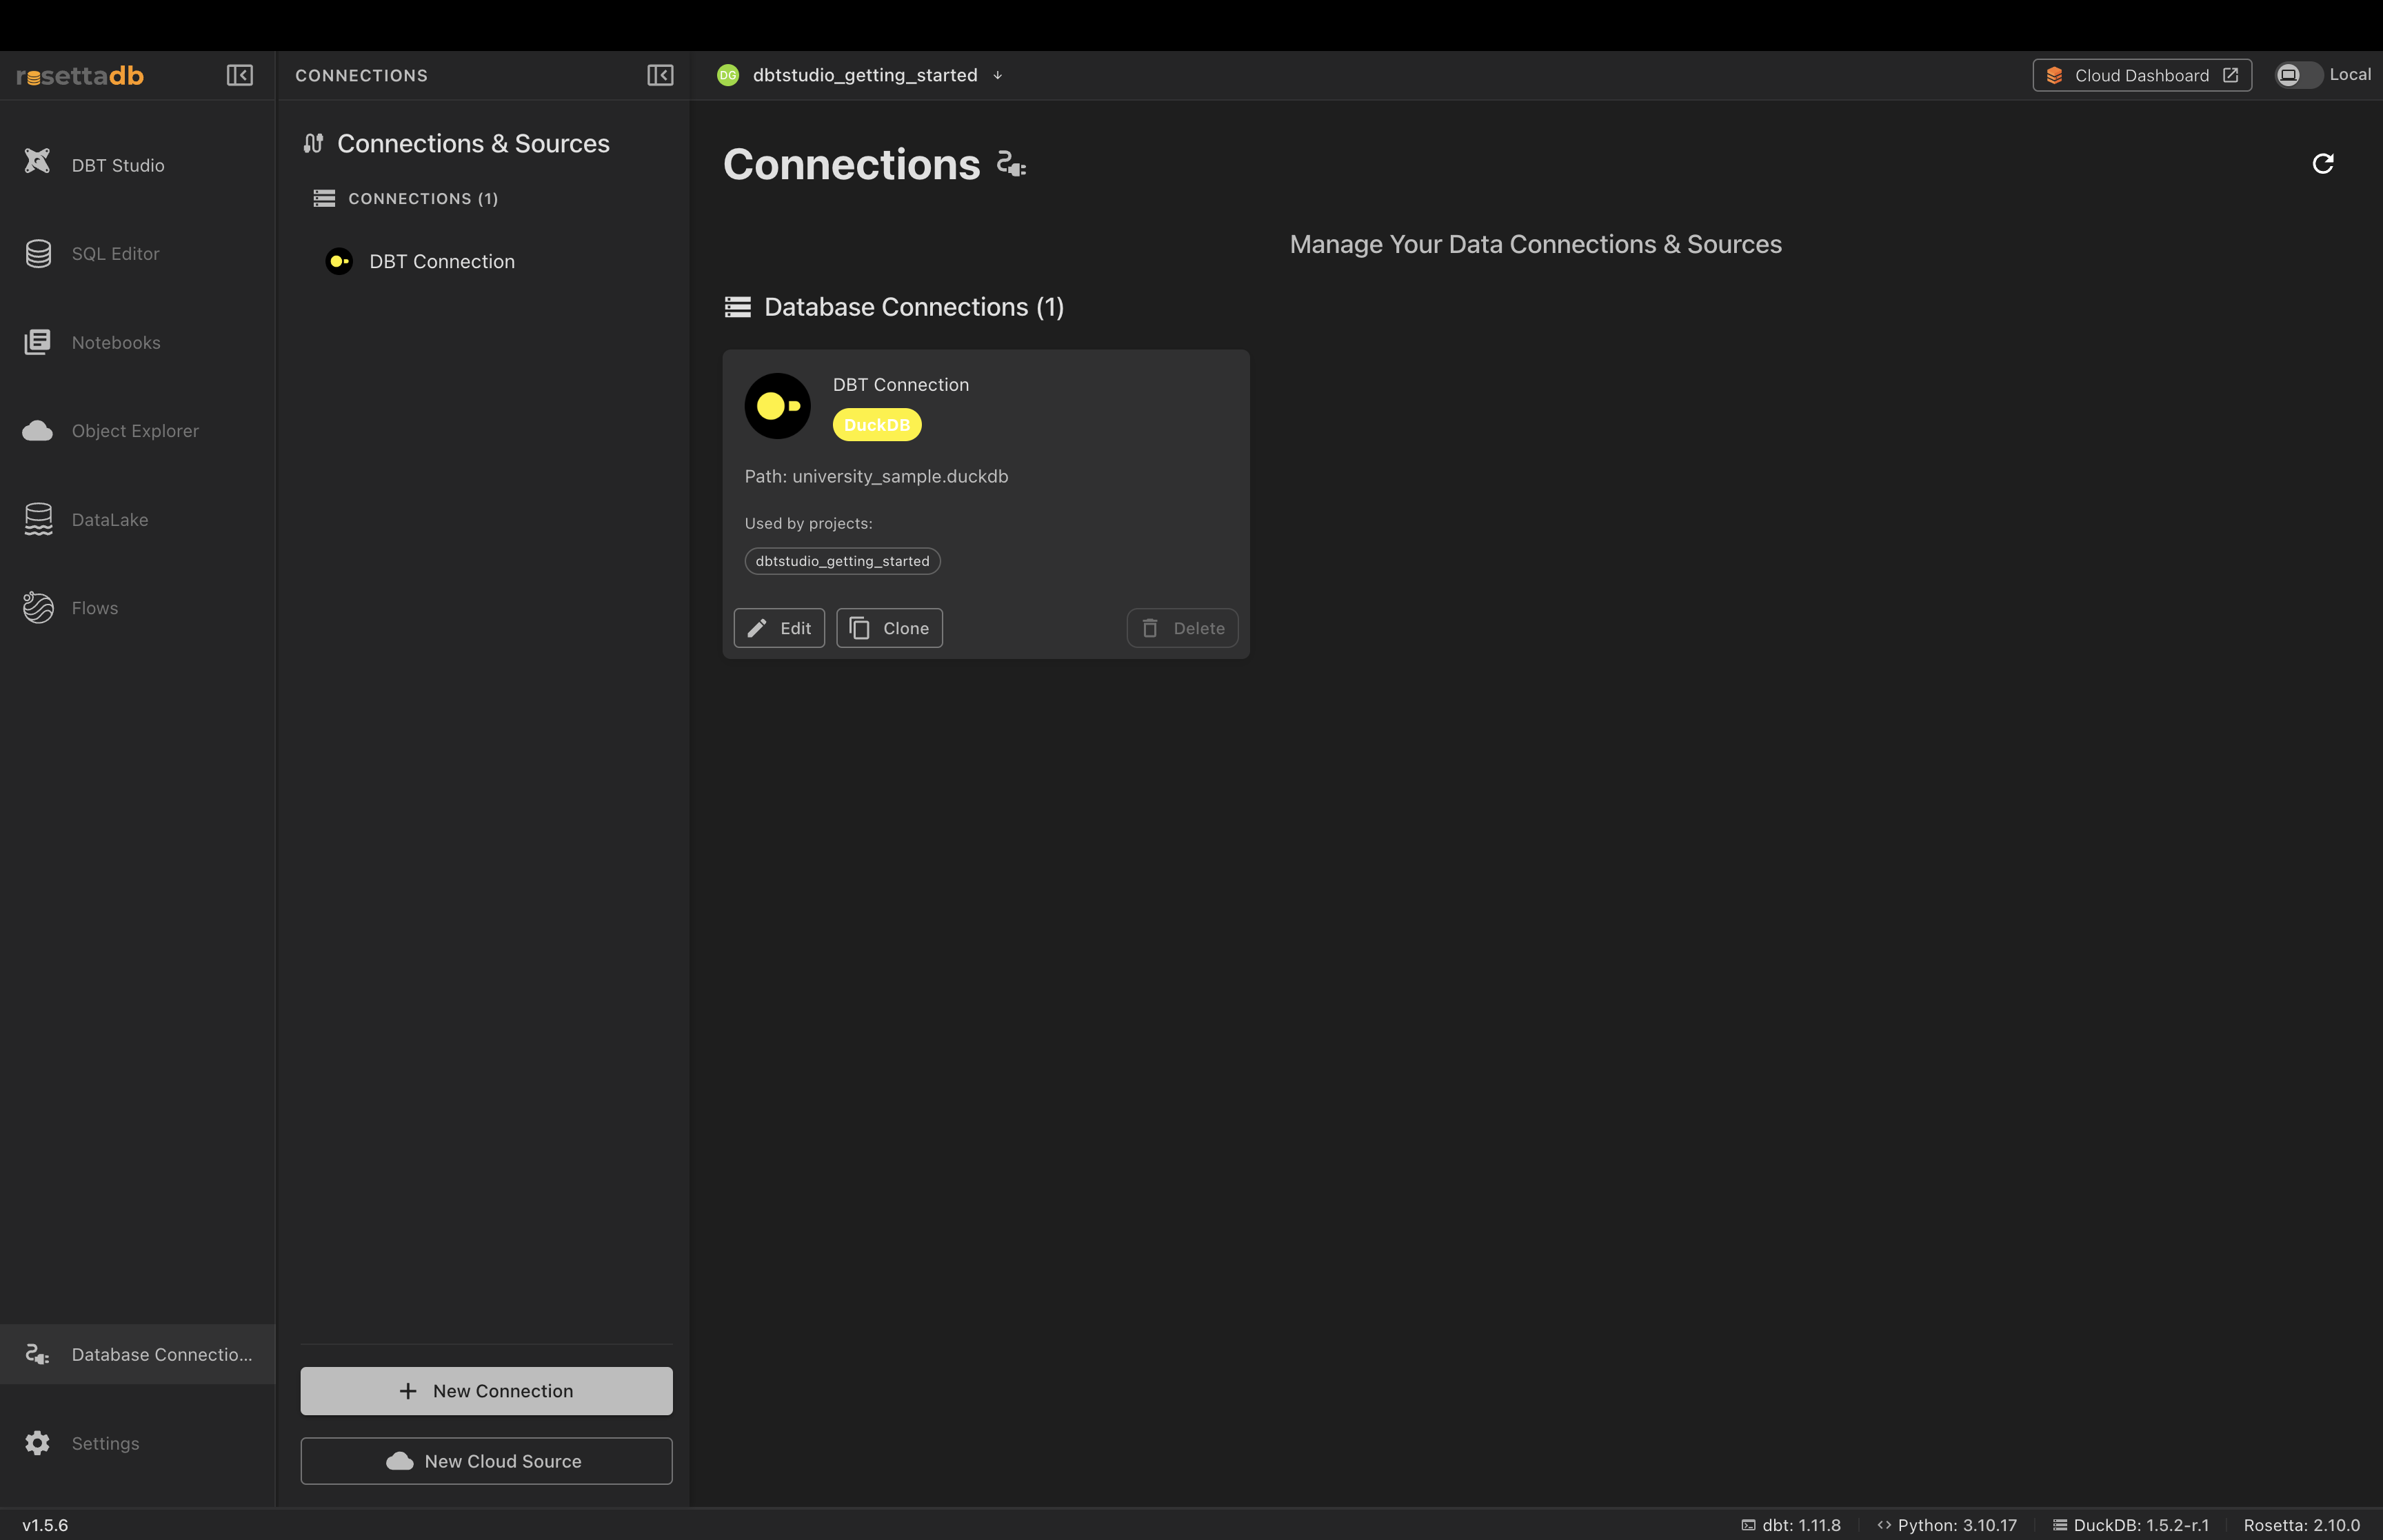The image size is (2383, 1540).
Task: Collapse the Connections panel
Action: click(660, 75)
